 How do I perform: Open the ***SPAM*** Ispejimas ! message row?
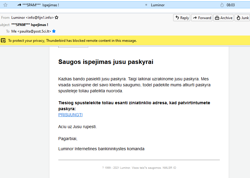pyautogui.click(x=125, y=5)
